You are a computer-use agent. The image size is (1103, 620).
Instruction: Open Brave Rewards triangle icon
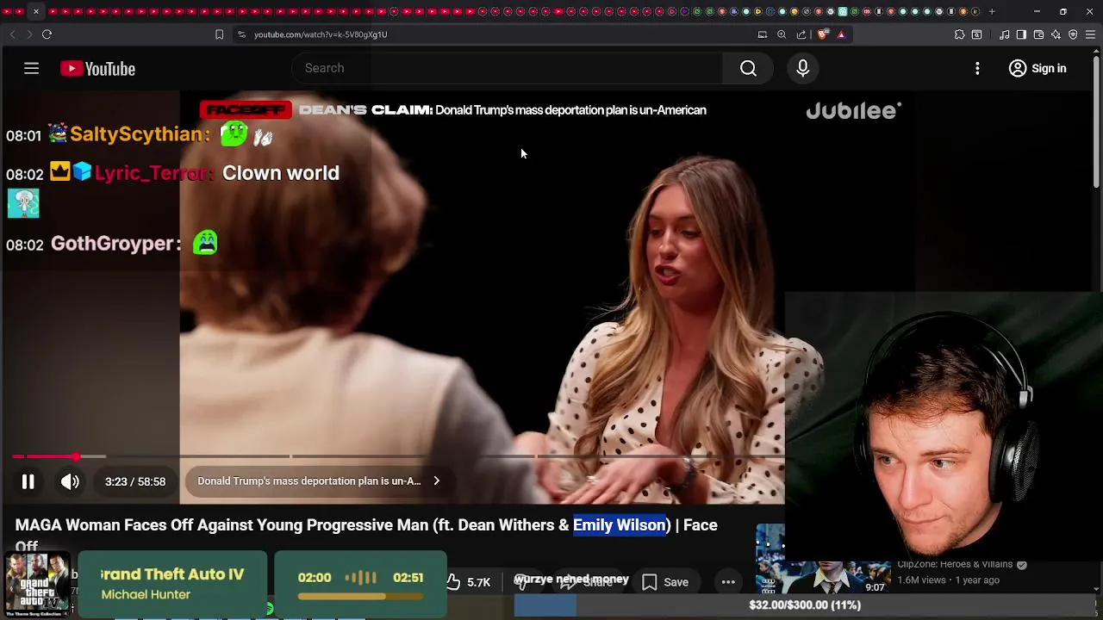tap(841, 34)
